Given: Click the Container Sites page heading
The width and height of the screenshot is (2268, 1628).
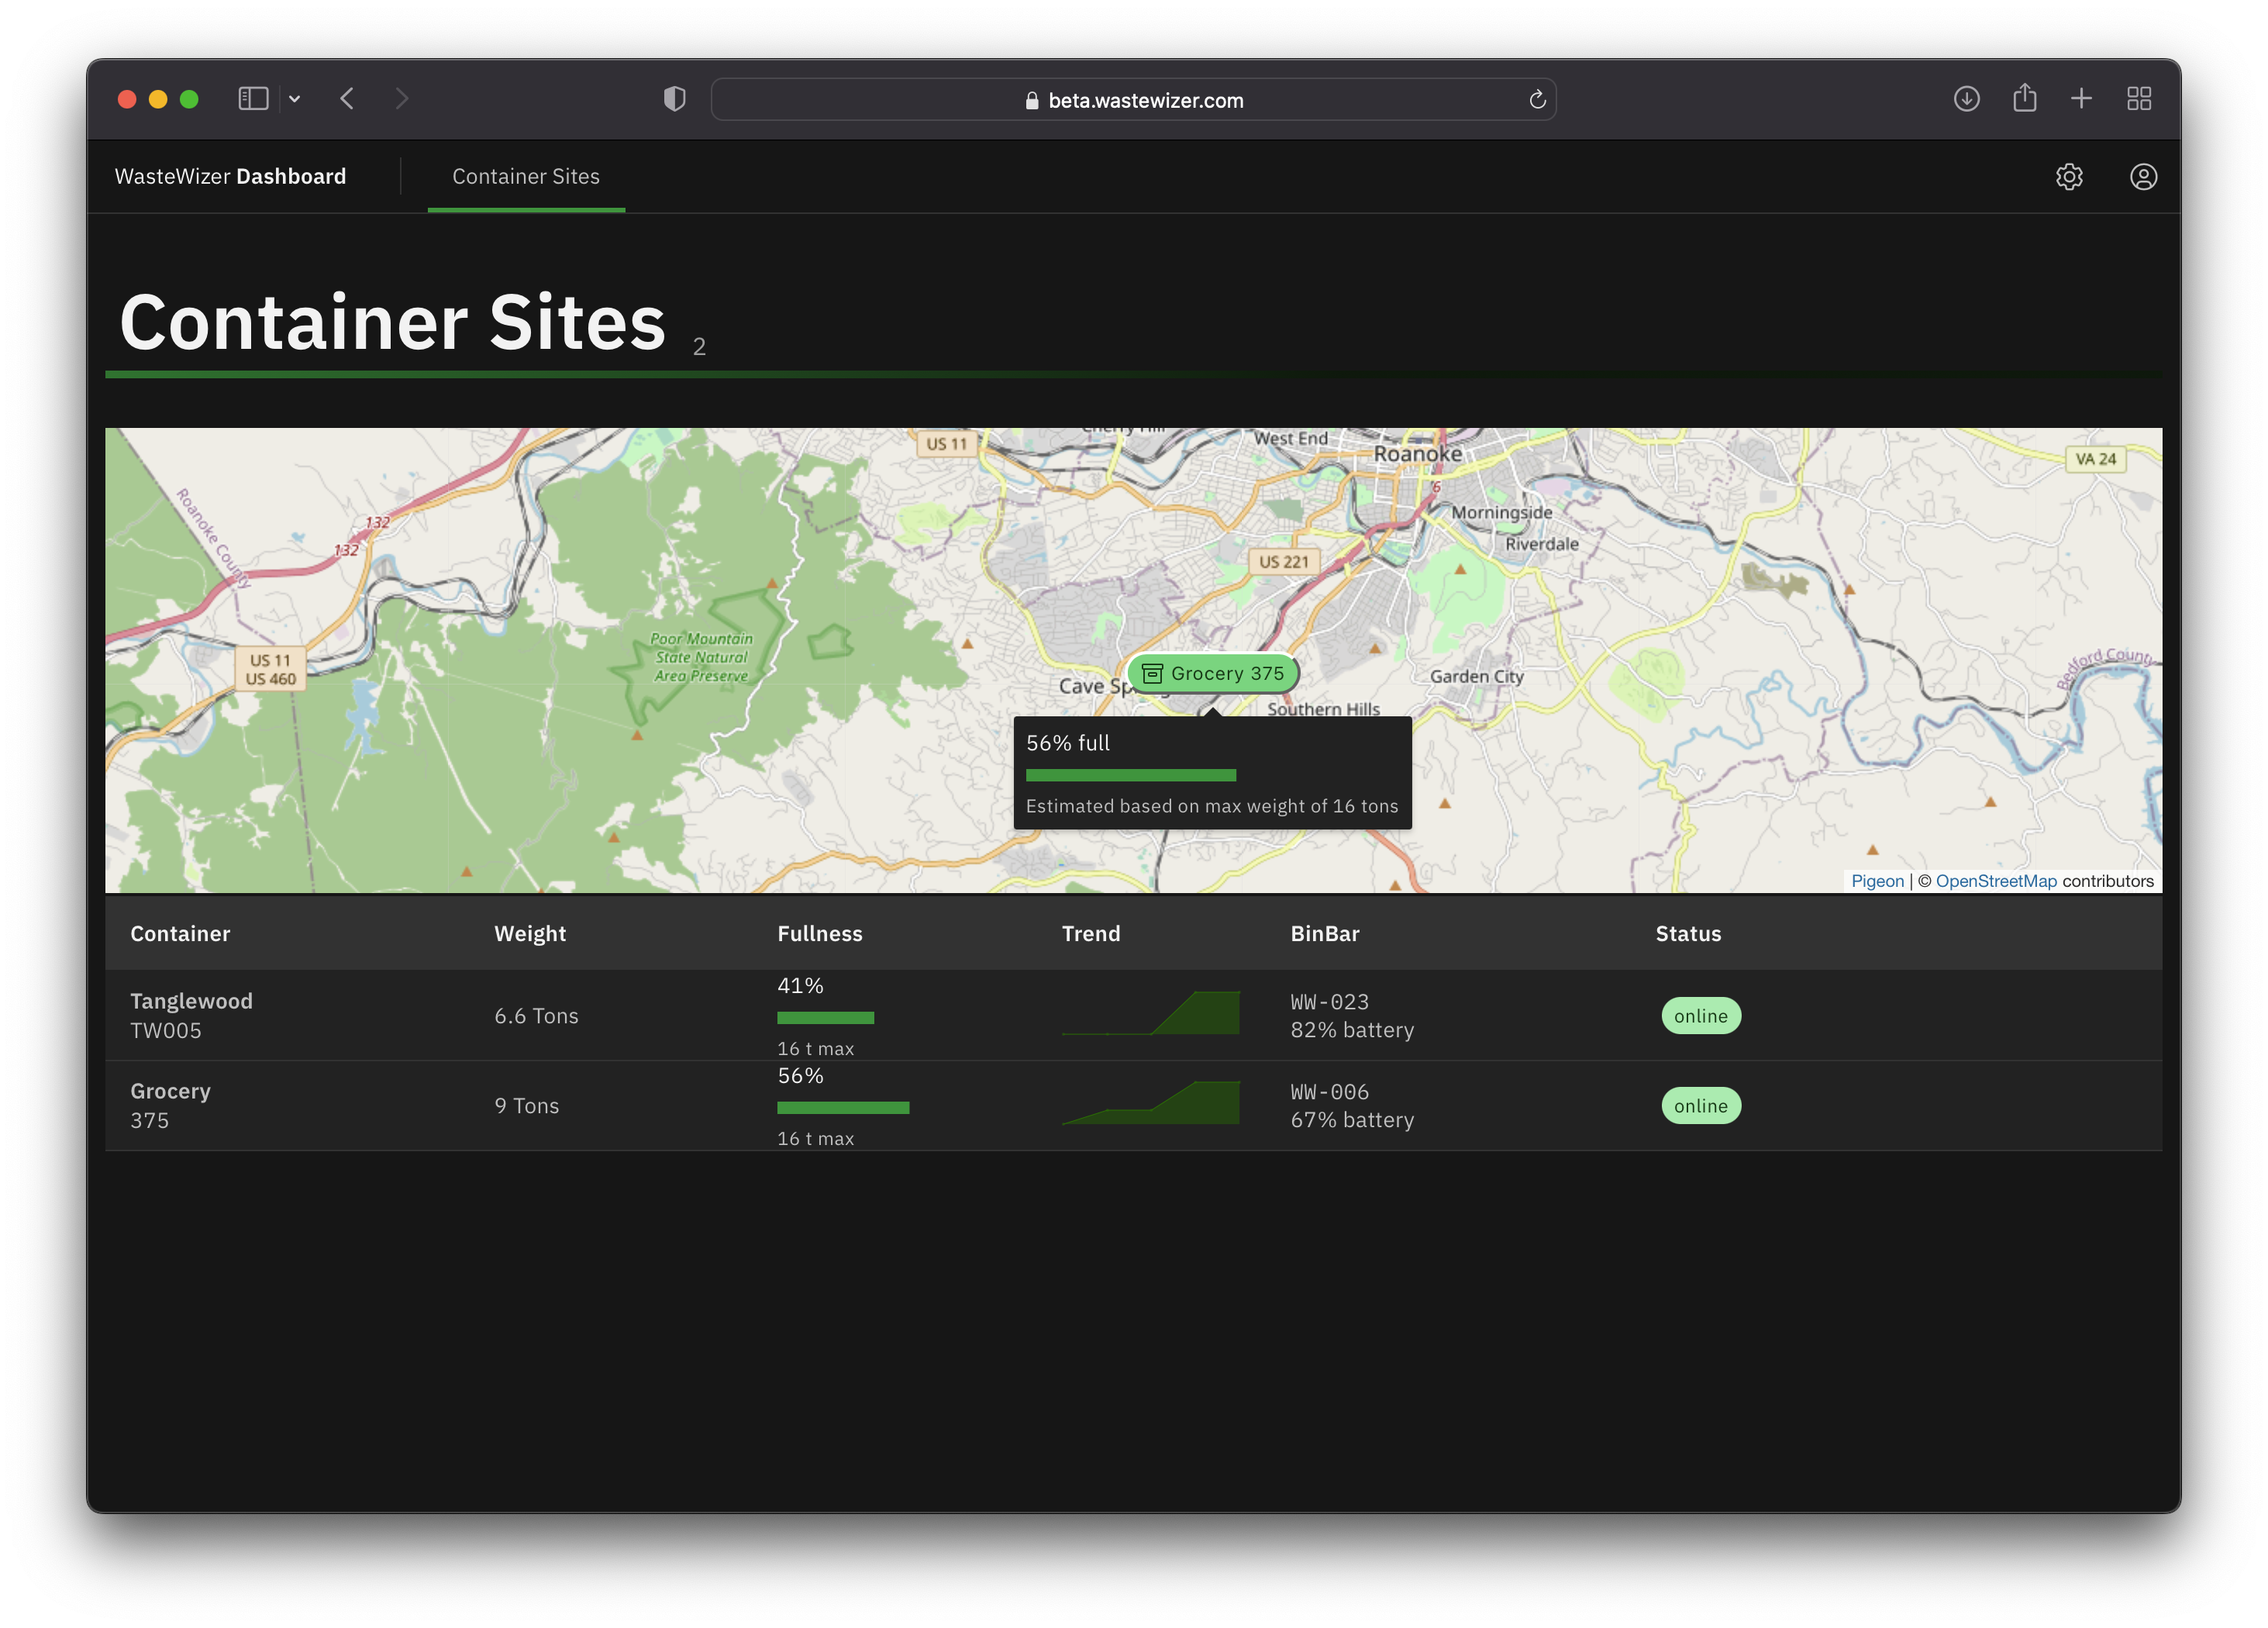Looking at the screenshot, I should (x=392, y=322).
